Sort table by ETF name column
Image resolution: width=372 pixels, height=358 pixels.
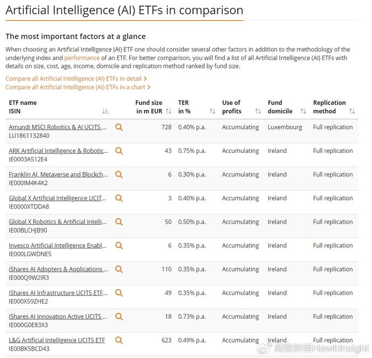(105, 111)
